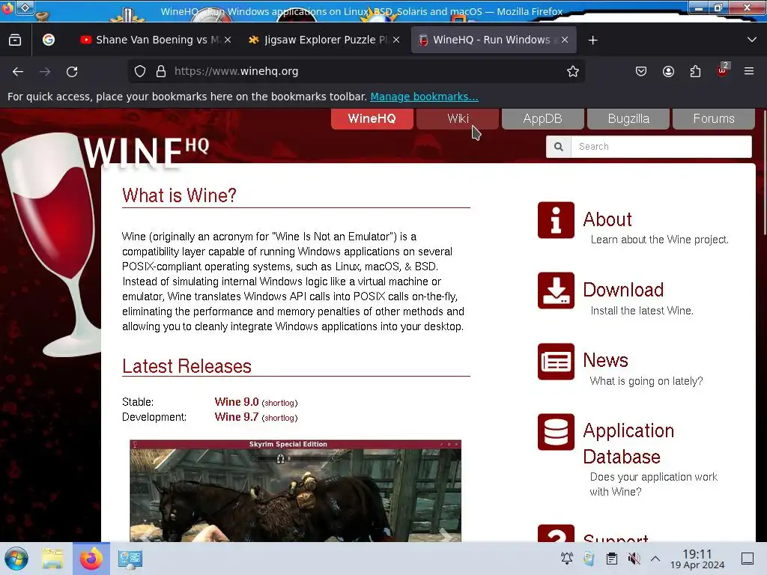Open the system settings taskbar icon

(x=130, y=559)
